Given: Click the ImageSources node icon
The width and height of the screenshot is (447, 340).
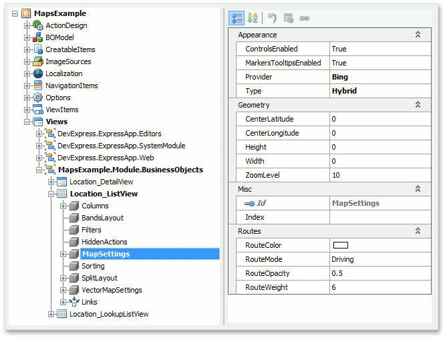Looking at the screenshot, I should pyautogui.click(x=38, y=61).
